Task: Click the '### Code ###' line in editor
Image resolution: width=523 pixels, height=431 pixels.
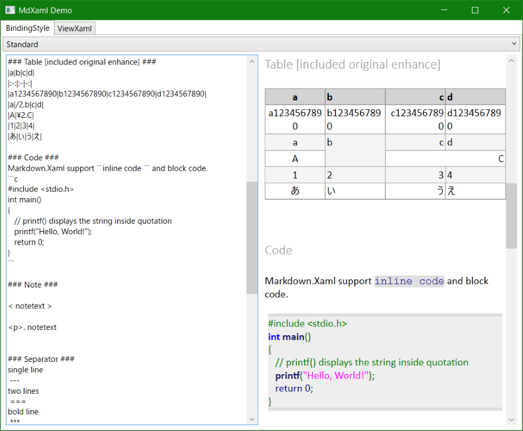Action: point(33,157)
